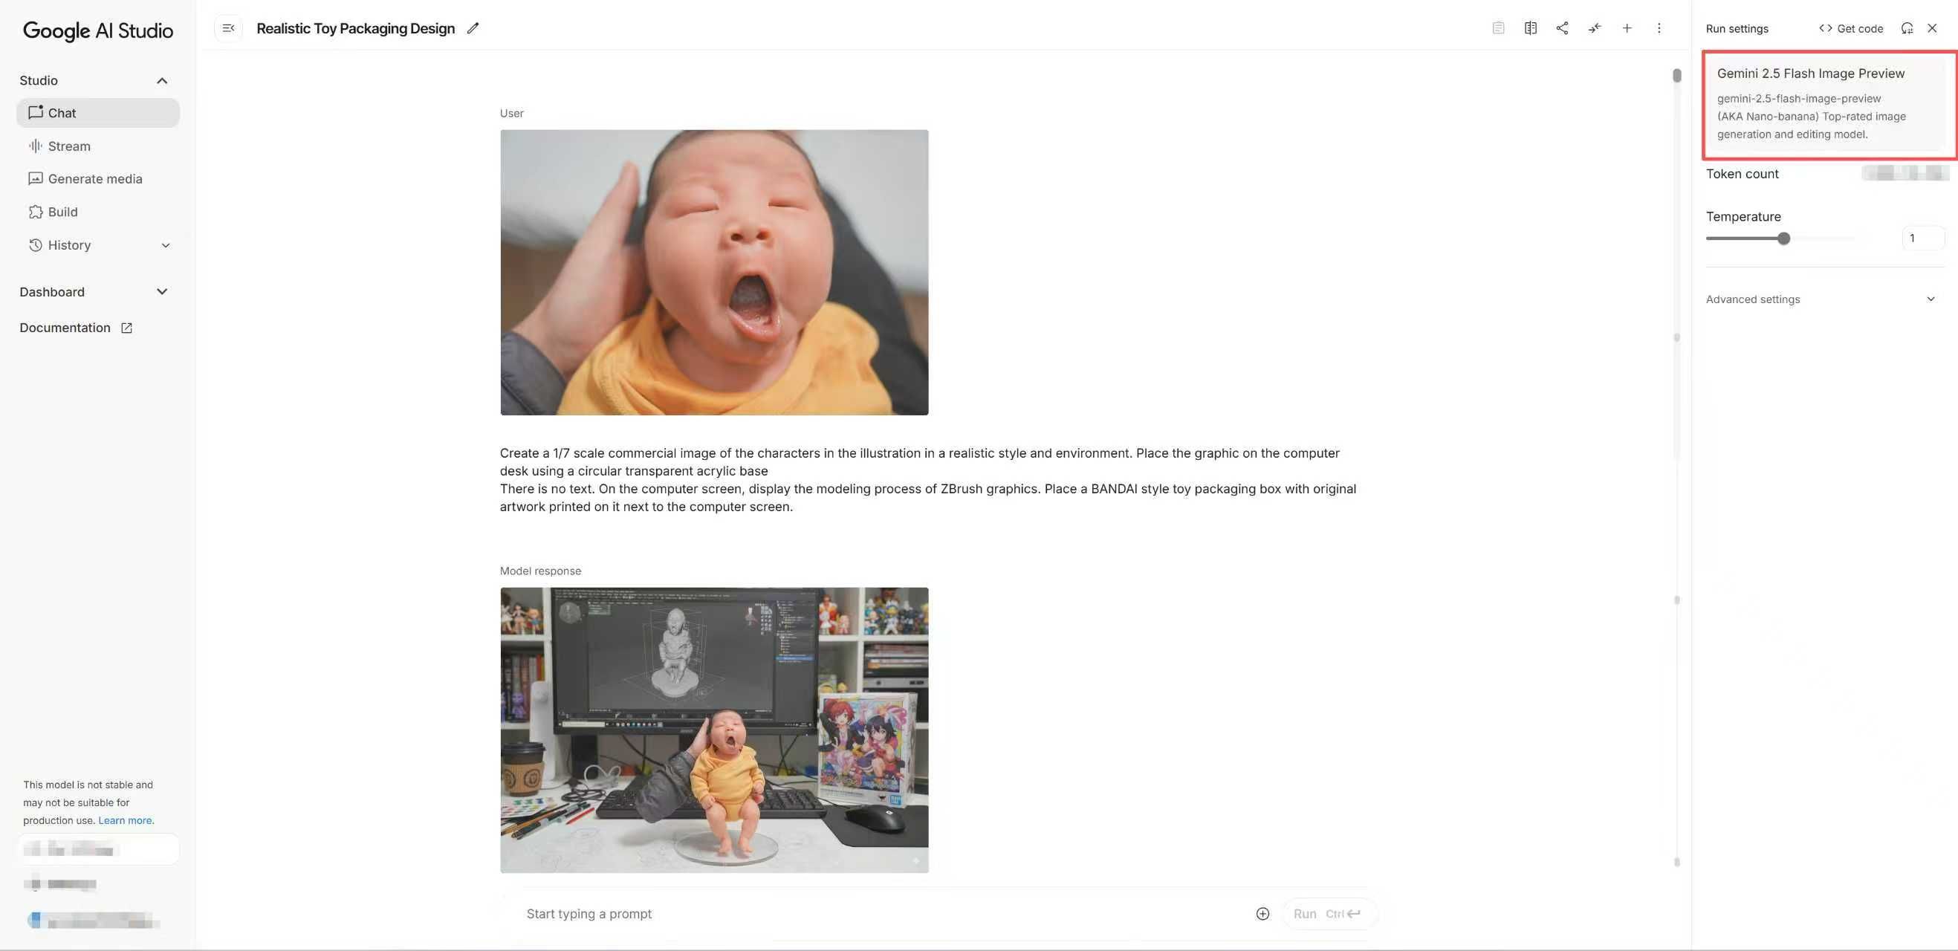1958x951 pixels.
Task: Close the Run settings panel
Action: 1932,28
